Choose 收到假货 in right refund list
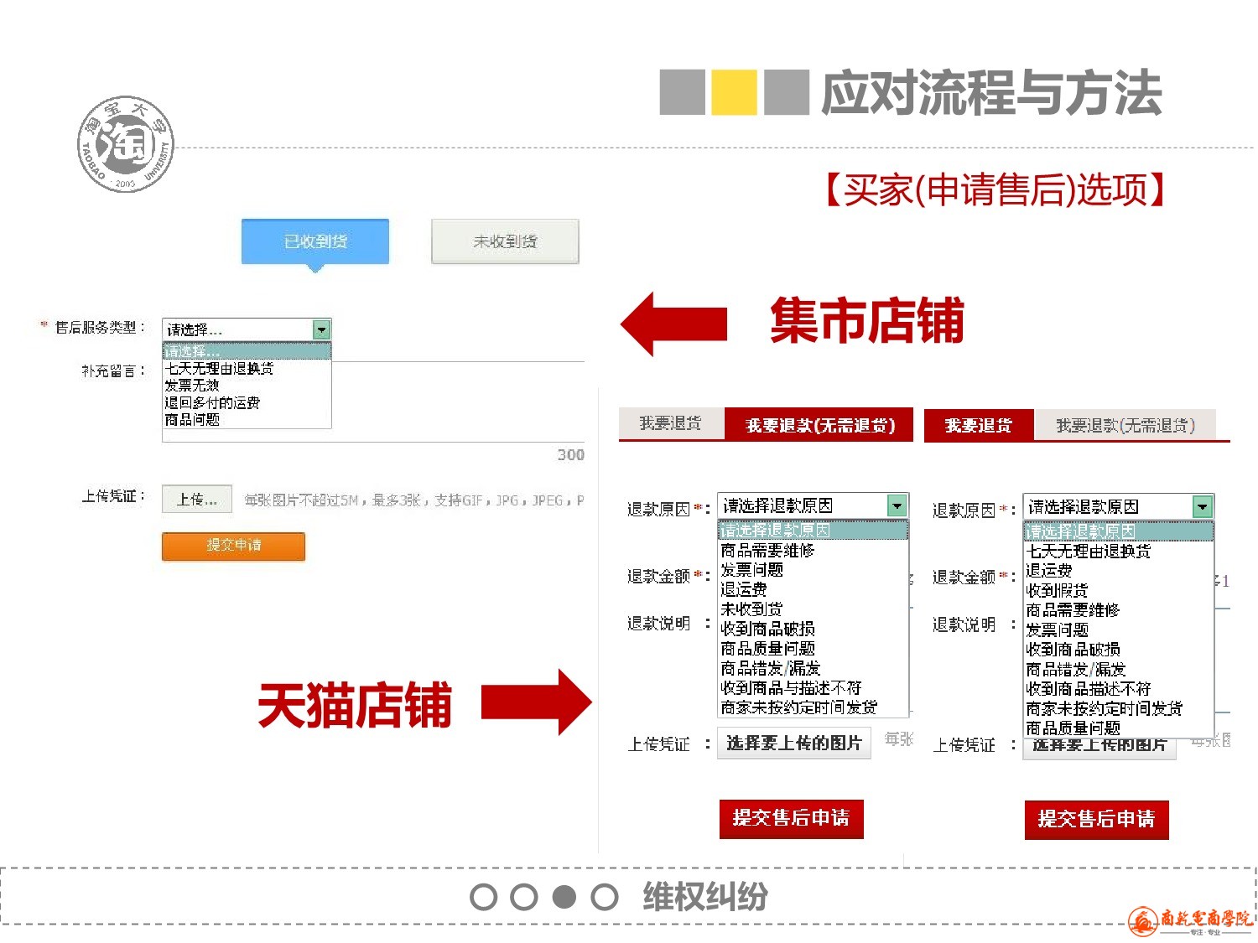This screenshot has width=1258, height=943. click(x=1119, y=591)
